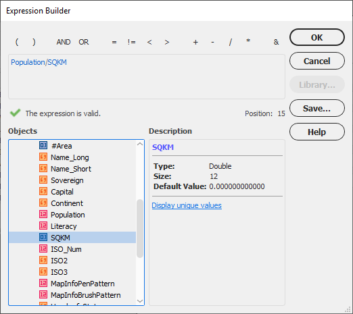353x314 pixels.
Task: Click the Objects list scroll-up arrow
Action: coord(140,144)
